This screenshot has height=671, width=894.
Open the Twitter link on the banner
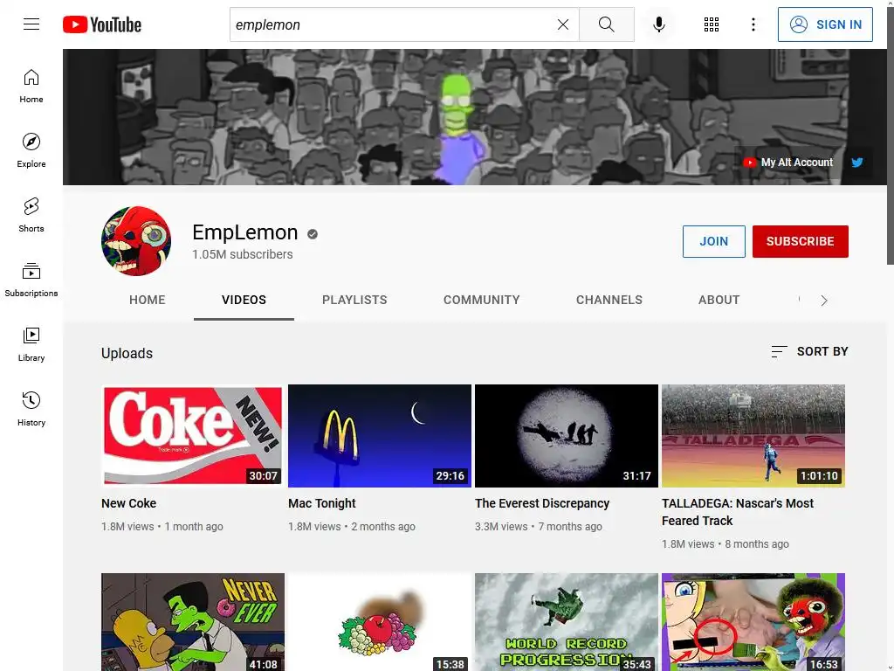(x=857, y=163)
